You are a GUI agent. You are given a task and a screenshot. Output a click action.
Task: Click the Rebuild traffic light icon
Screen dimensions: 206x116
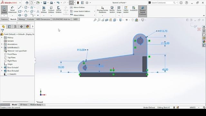point(78,3)
